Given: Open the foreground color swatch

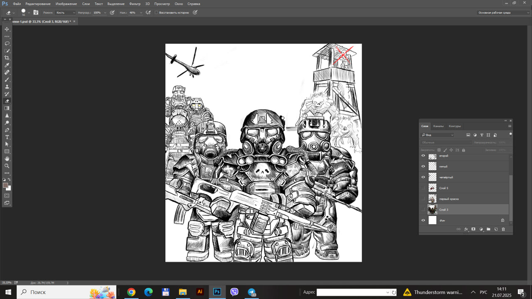Looking at the screenshot, I should tap(5, 185).
